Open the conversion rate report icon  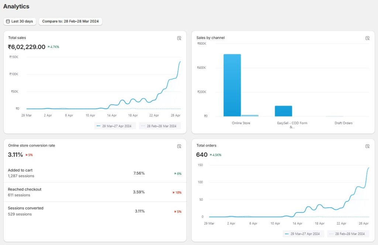[x=179, y=146]
